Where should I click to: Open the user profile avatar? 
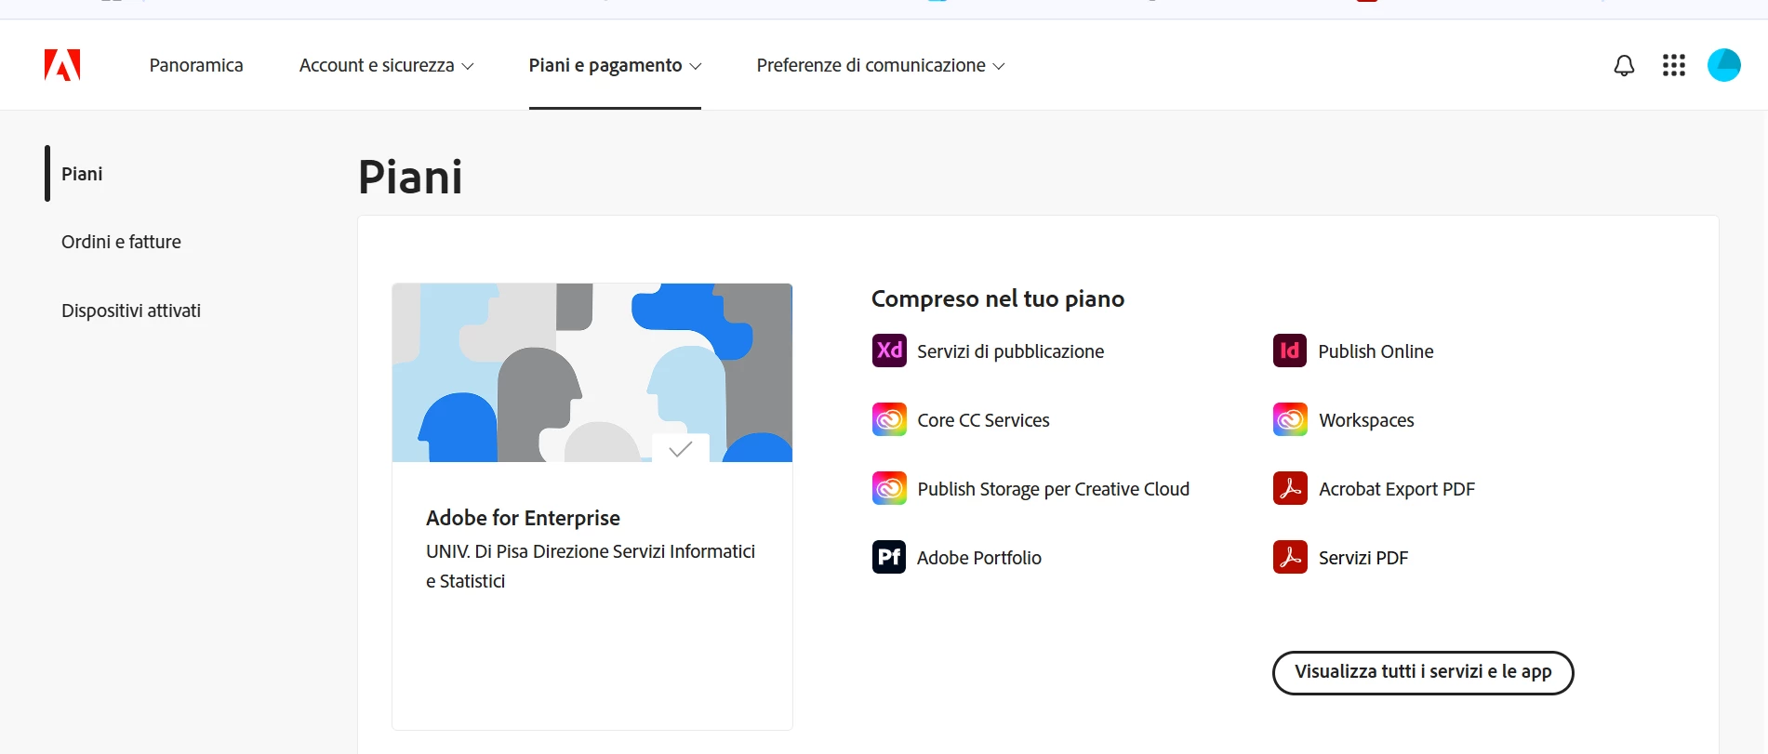click(x=1724, y=65)
